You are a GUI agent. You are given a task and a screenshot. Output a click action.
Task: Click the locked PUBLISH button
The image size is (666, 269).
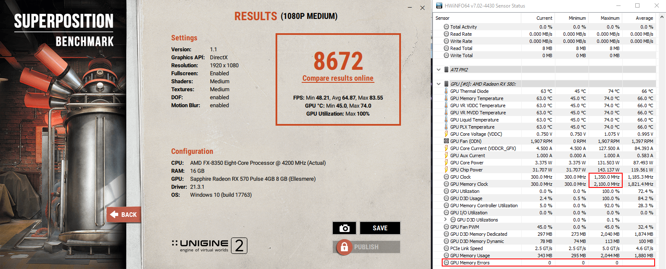(366, 247)
